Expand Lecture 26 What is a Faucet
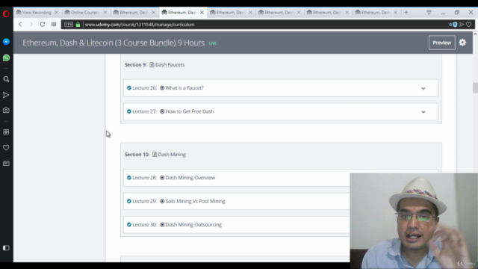Viewport: 478px width, 269px height. pyautogui.click(x=423, y=88)
